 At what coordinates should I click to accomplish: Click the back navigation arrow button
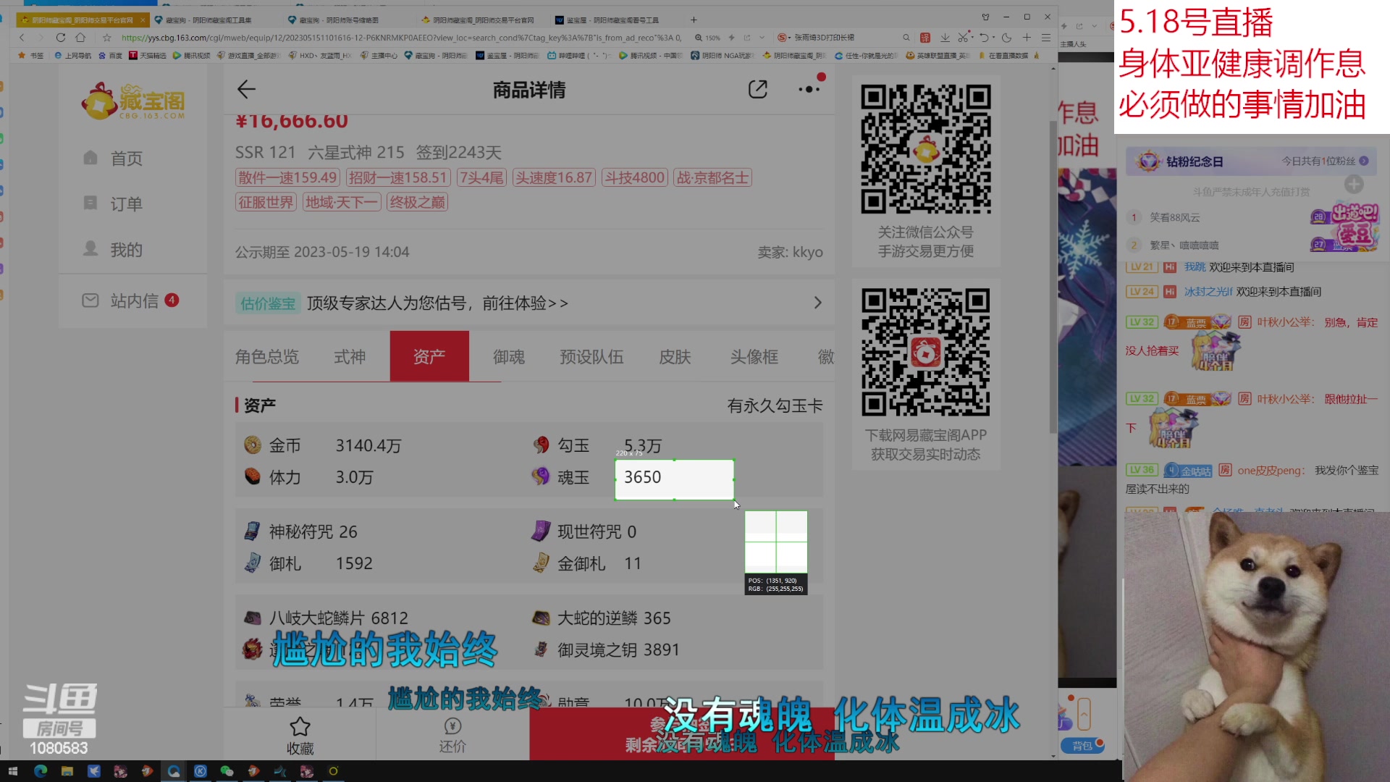pos(245,90)
